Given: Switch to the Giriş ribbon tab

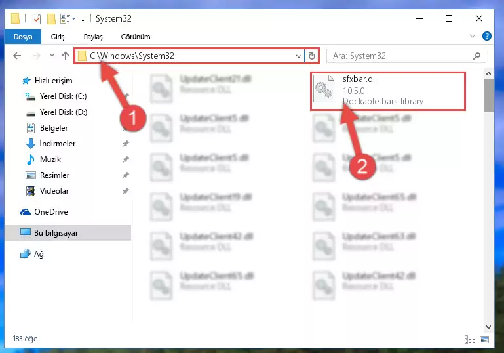Looking at the screenshot, I should pyautogui.click(x=58, y=37).
